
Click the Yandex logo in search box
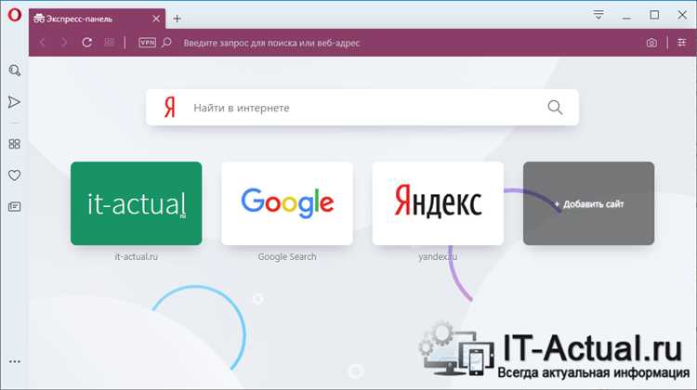tap(169, 108)
